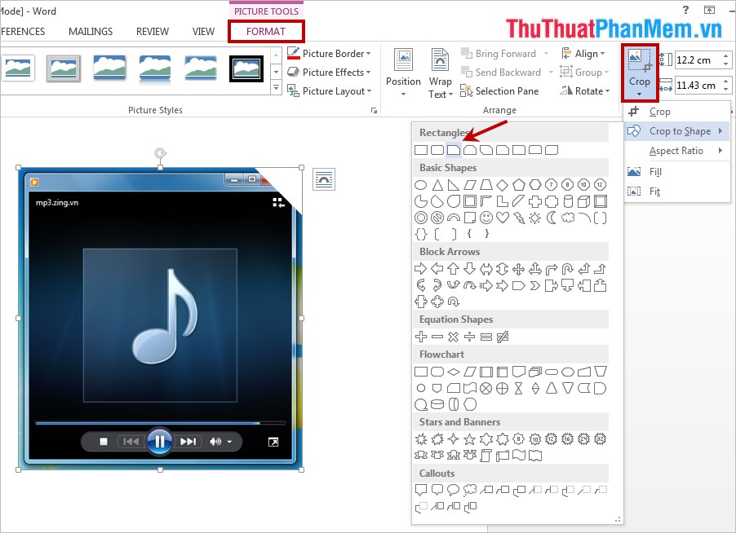This screenshot has width=736, height=533.
Task: Select Crop to Shape from the Crop menu
Action: [x=679, y=130]
